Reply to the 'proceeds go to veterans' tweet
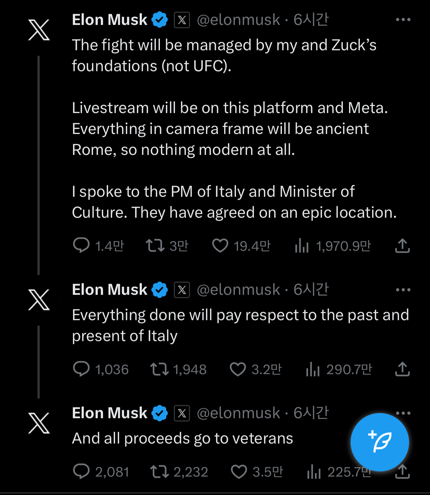Screen dimensions: 430x495 [x=82, y=471]
